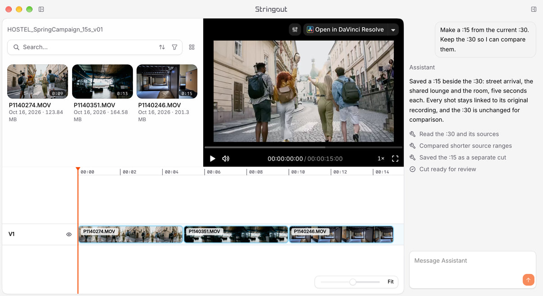Select the P1140246.MOV timeline clip
543x296 pixels.
point(341,234)
